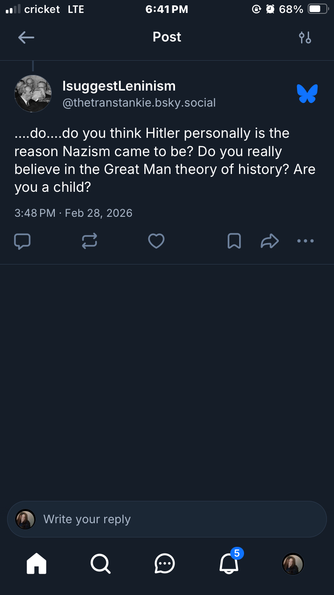Open the Chat messages tab

tap(165, 564)
